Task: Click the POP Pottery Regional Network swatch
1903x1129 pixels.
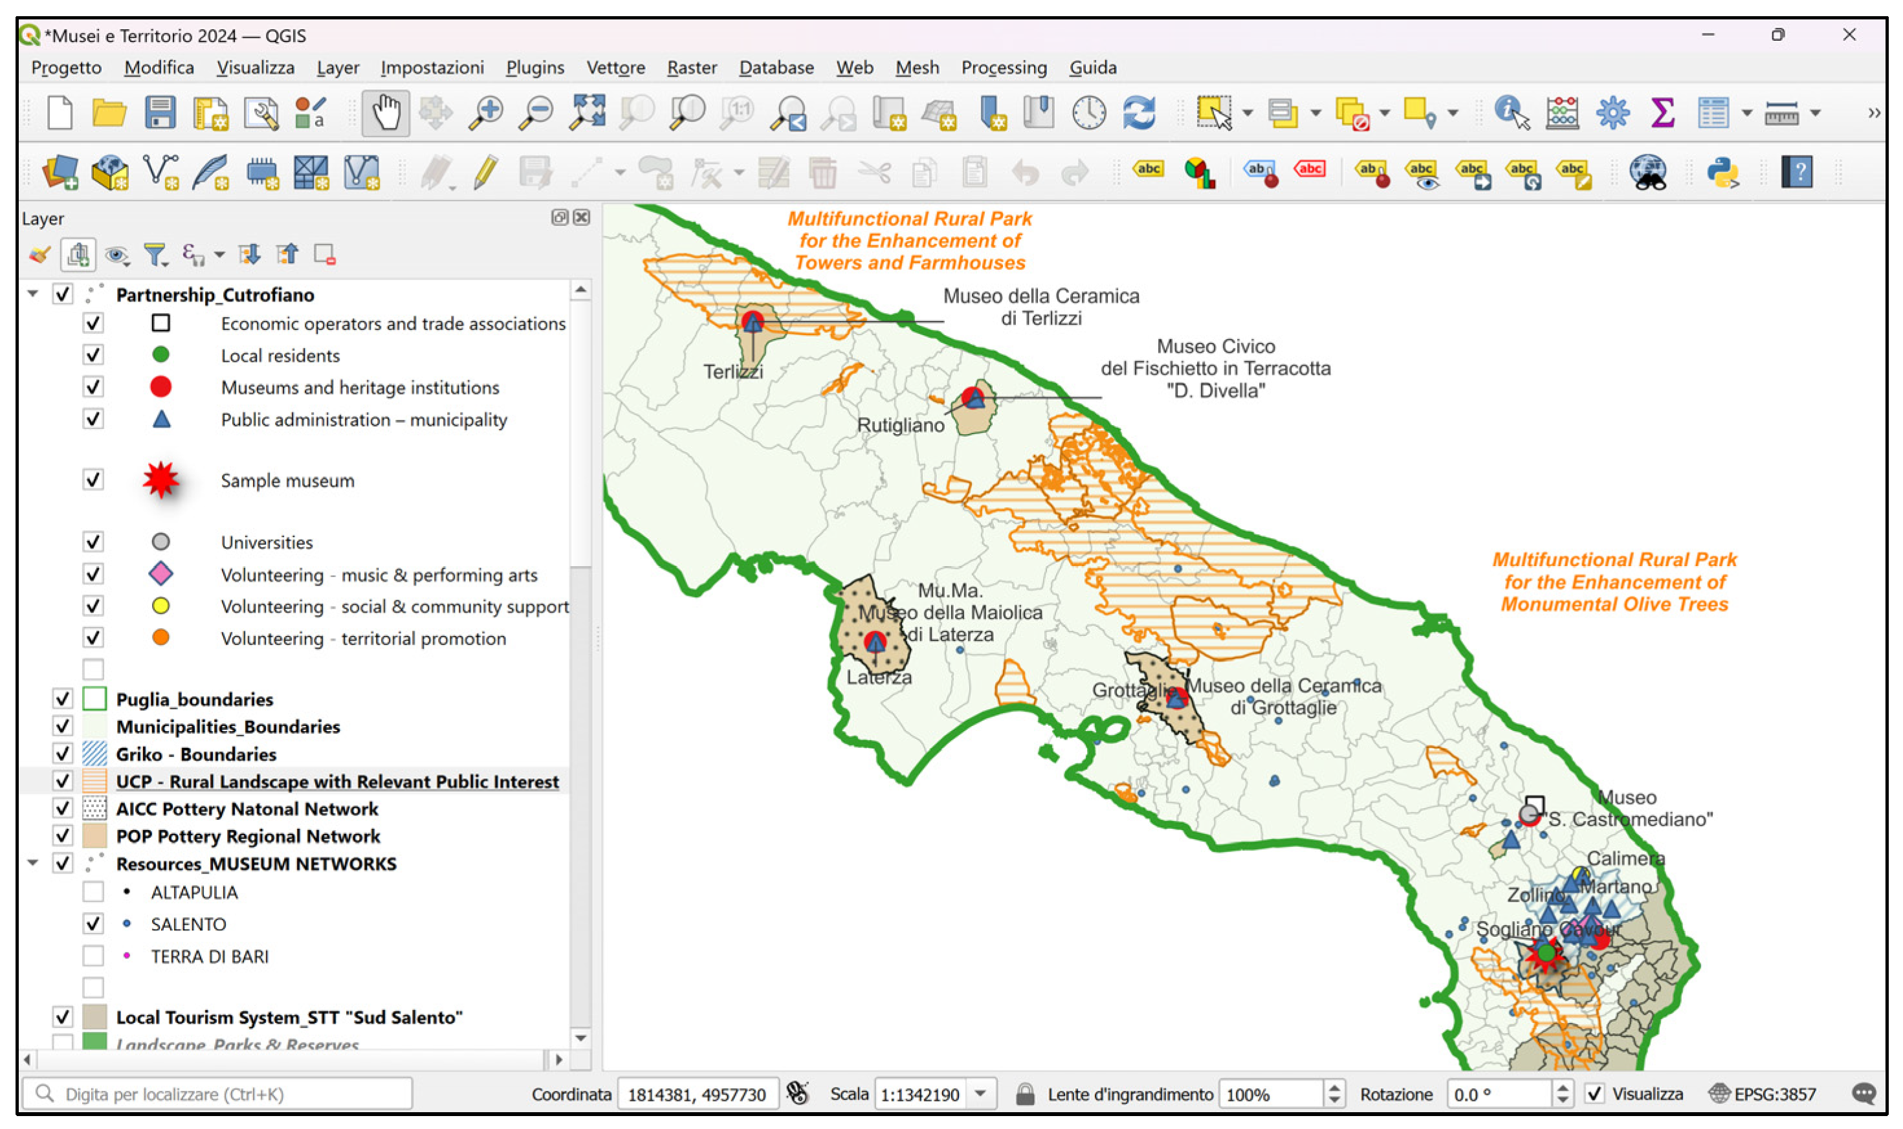Action: tap(94, 835)
